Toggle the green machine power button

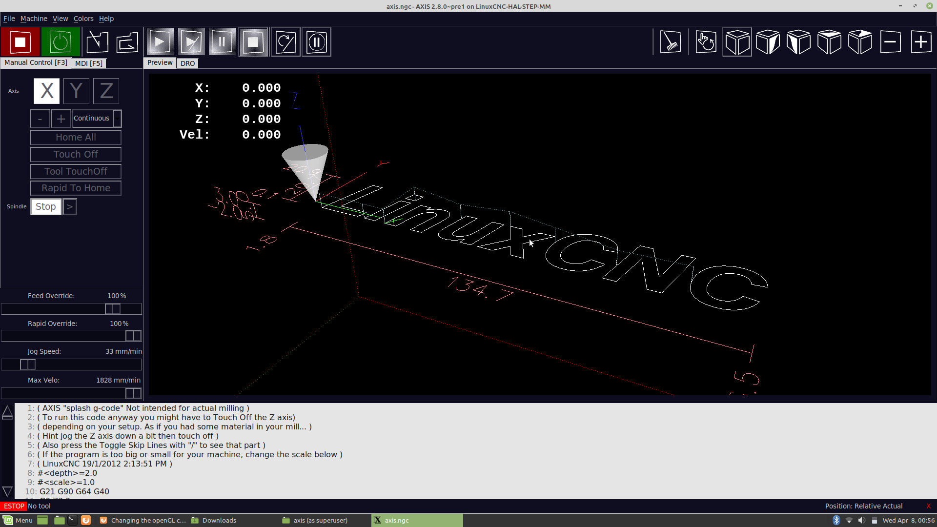pyautogui.click(x=61, y=42)
